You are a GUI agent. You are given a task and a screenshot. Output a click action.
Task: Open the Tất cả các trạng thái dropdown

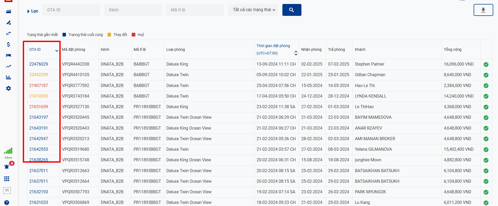click(x=253, y=10)
